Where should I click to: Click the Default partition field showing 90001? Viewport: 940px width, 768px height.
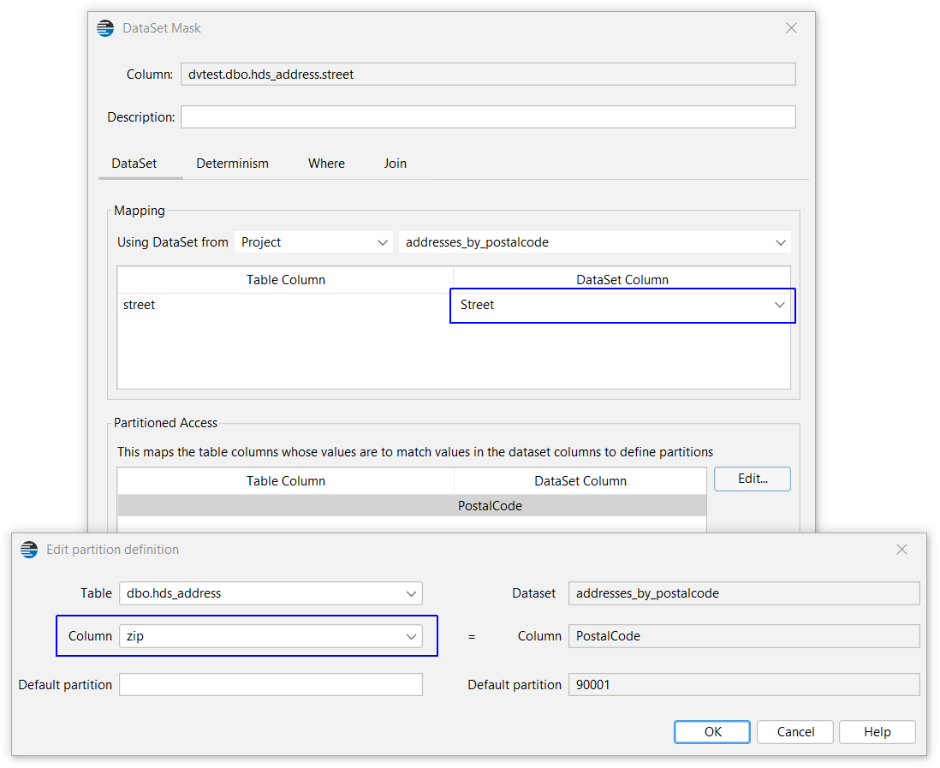pyautogui.click(x=744, y=685)
